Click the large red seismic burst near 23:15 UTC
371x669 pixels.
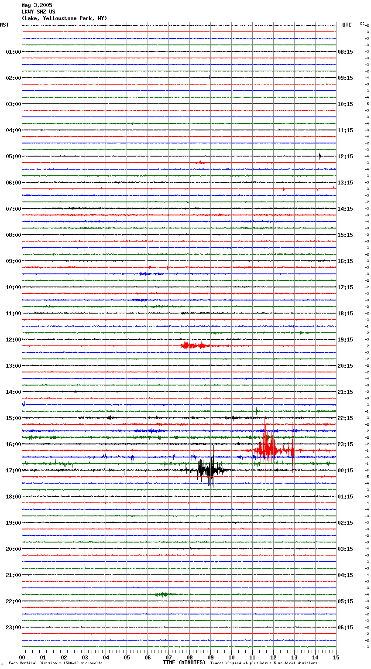(270, 449)
